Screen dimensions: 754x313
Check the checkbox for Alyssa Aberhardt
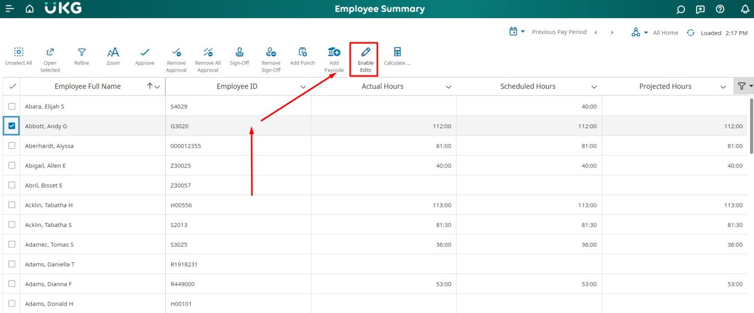pyautogui.click(x=11, y=145)
